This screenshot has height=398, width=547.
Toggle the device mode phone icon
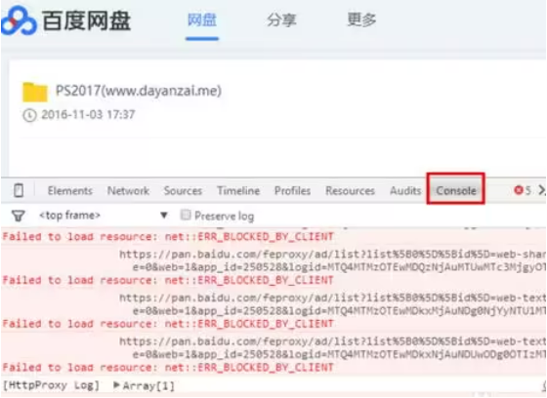click(19, 190)
